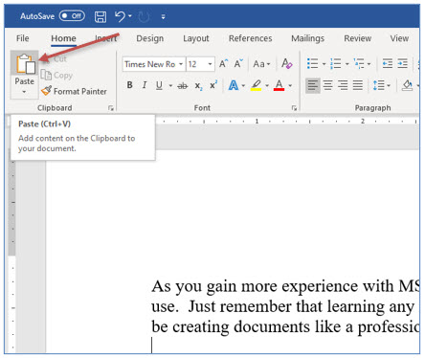Screen dimensions: 425x358
Task: Open the References tab
Action: [250, 38]
